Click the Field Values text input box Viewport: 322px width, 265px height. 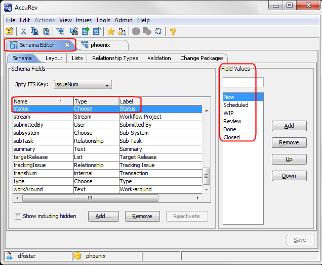pos(243,82)
